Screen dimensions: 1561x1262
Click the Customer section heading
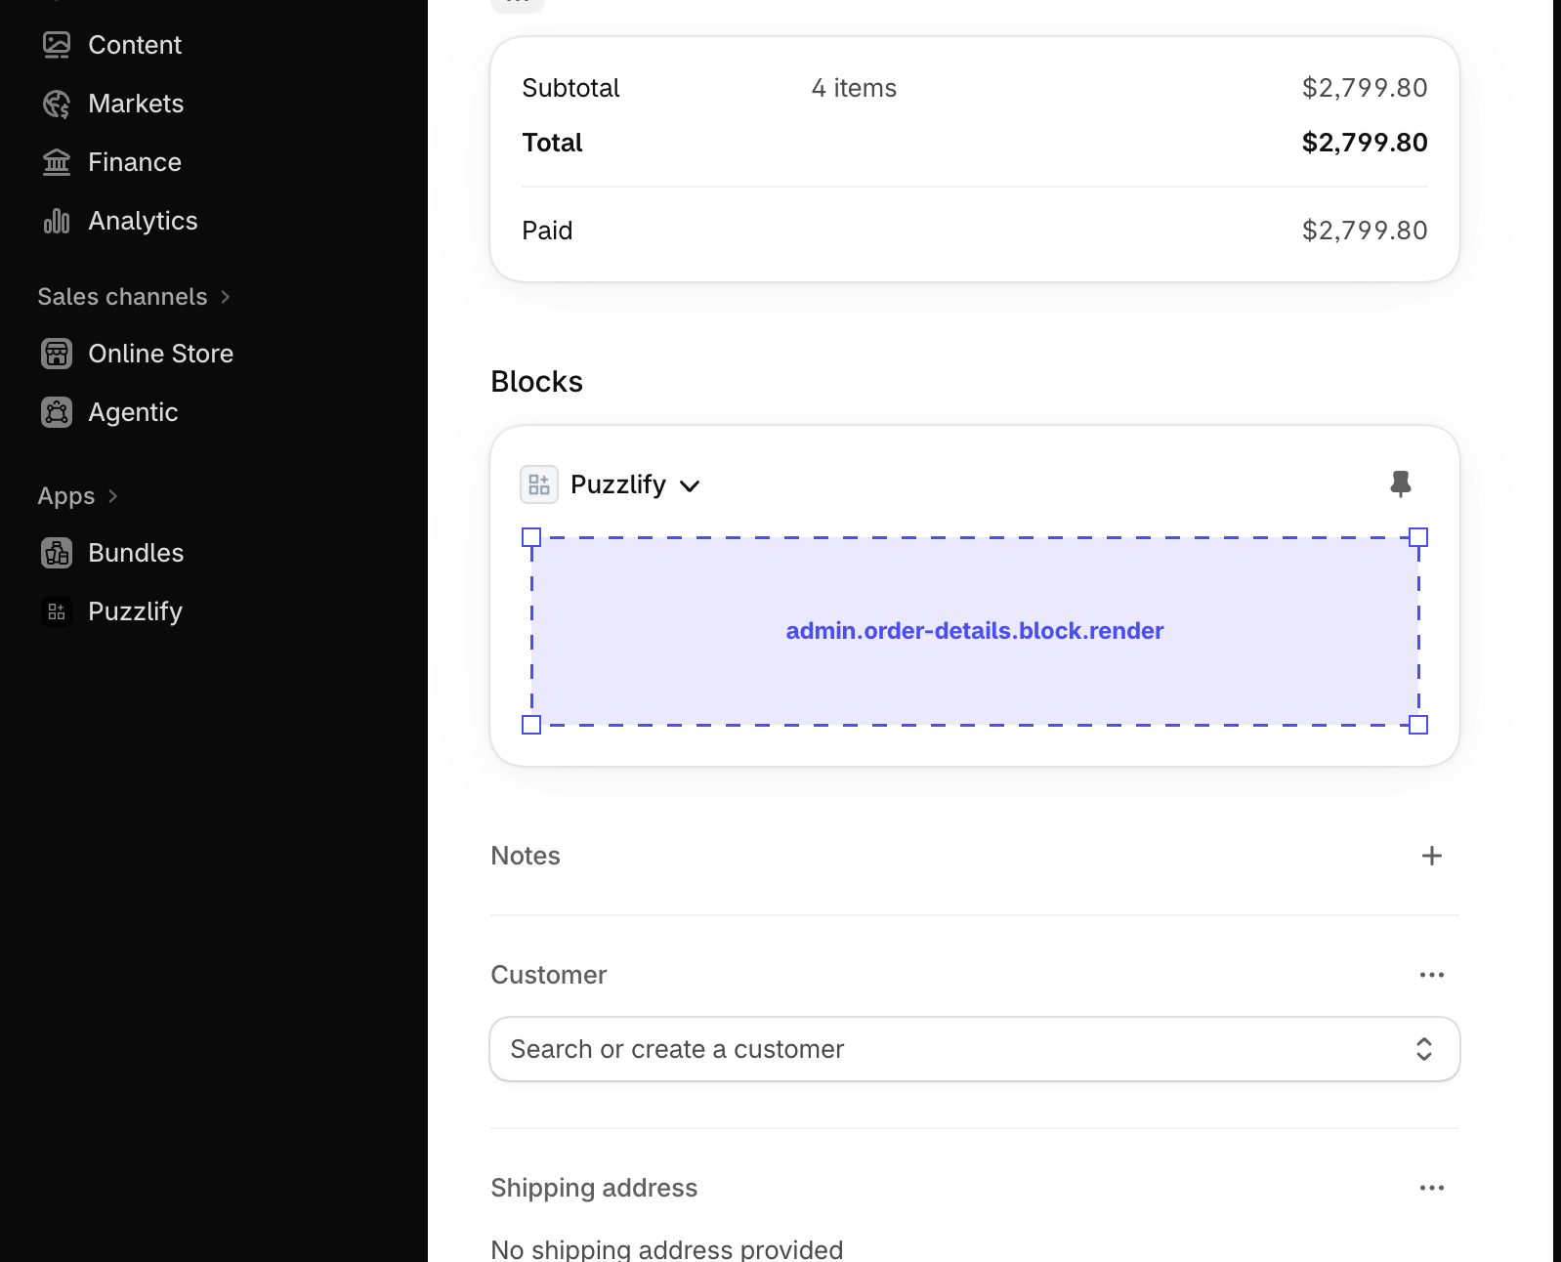[549, 975]
